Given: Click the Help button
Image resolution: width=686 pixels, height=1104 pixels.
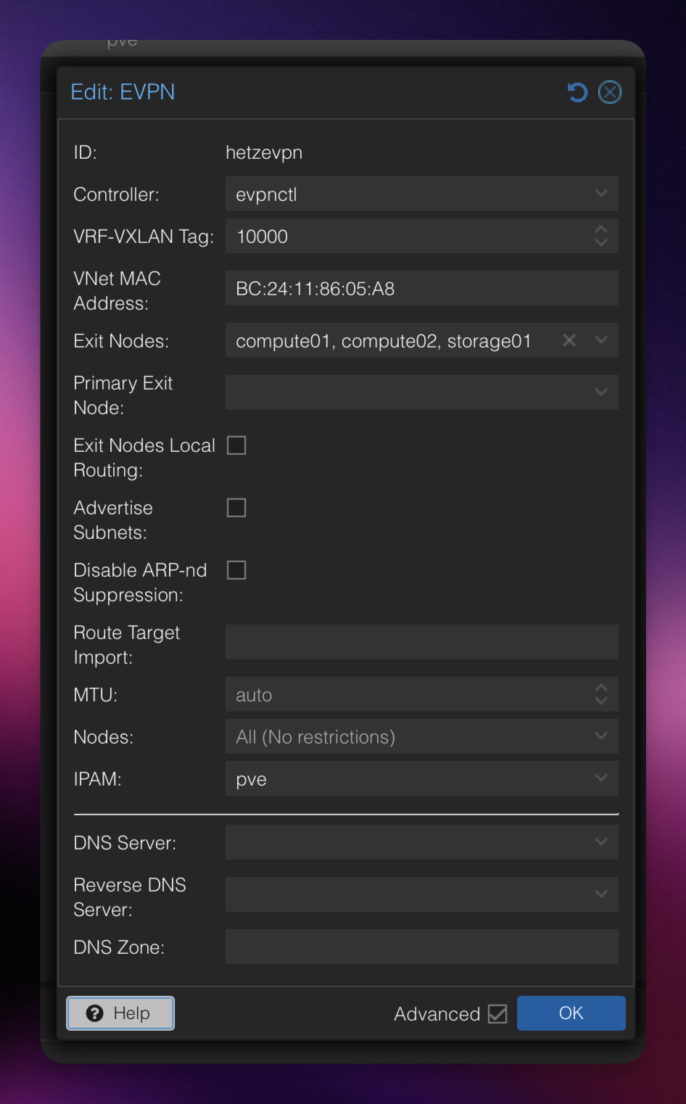Looking at the screenshot, I should click(120, 1013).
